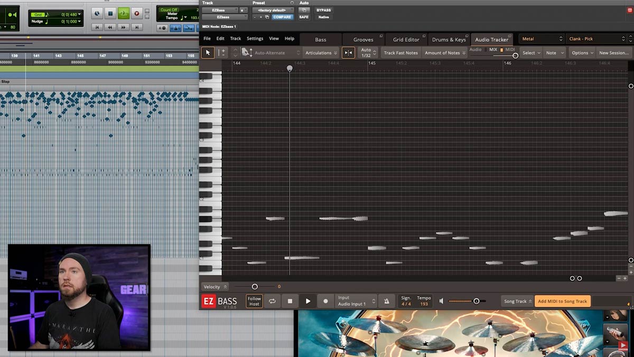
Task: Switch to the Bass tab
Action: [x=321, y=40]
